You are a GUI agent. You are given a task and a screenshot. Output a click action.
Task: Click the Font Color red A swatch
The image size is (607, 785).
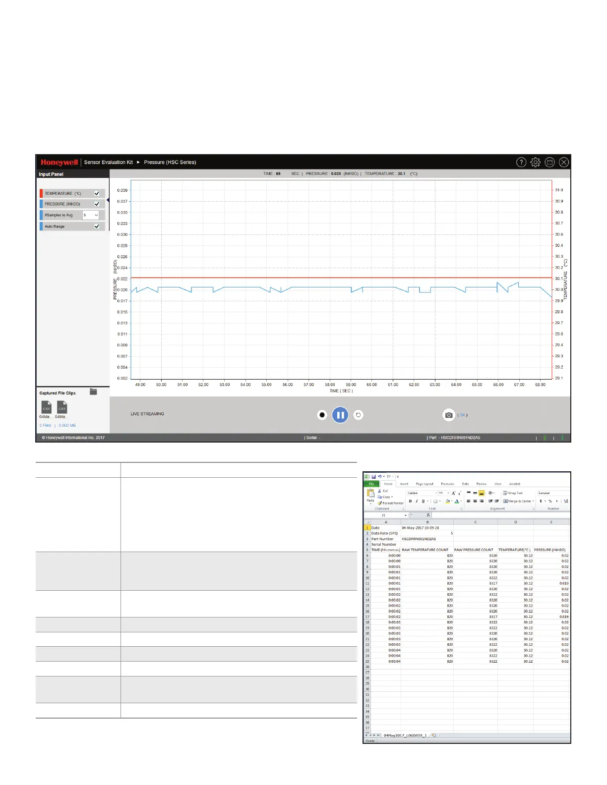click(457, 501)
